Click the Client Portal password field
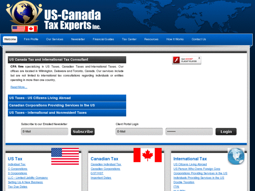This screenshot has width=255, height=191. [x=189, y=131]
